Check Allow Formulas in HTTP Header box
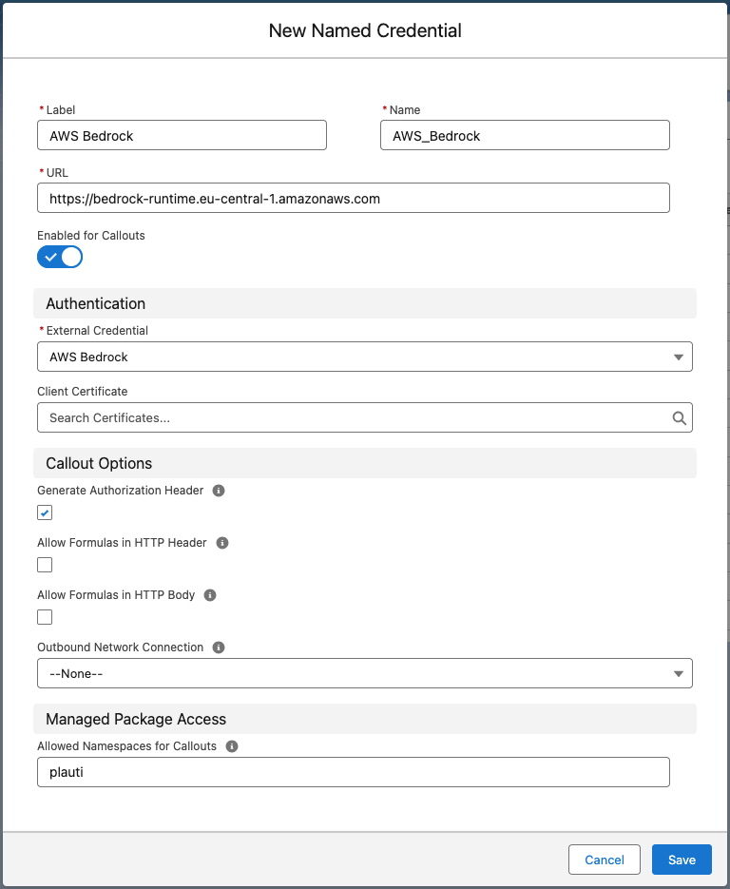The image size is (730, 889). pos(45,565)
